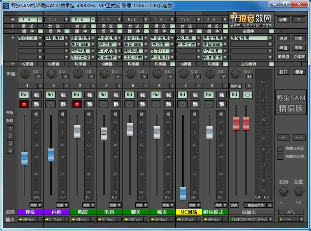This screenshot has height=231, width=311.
Task: Toggle the Rd button on channel 7
Action: coord(182,95)
